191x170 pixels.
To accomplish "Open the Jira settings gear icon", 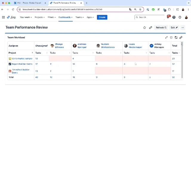I will click(180, 17).
